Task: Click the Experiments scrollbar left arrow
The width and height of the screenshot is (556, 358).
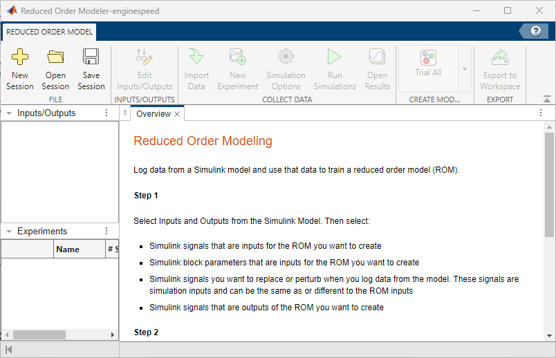Action: tap(7, 335)
